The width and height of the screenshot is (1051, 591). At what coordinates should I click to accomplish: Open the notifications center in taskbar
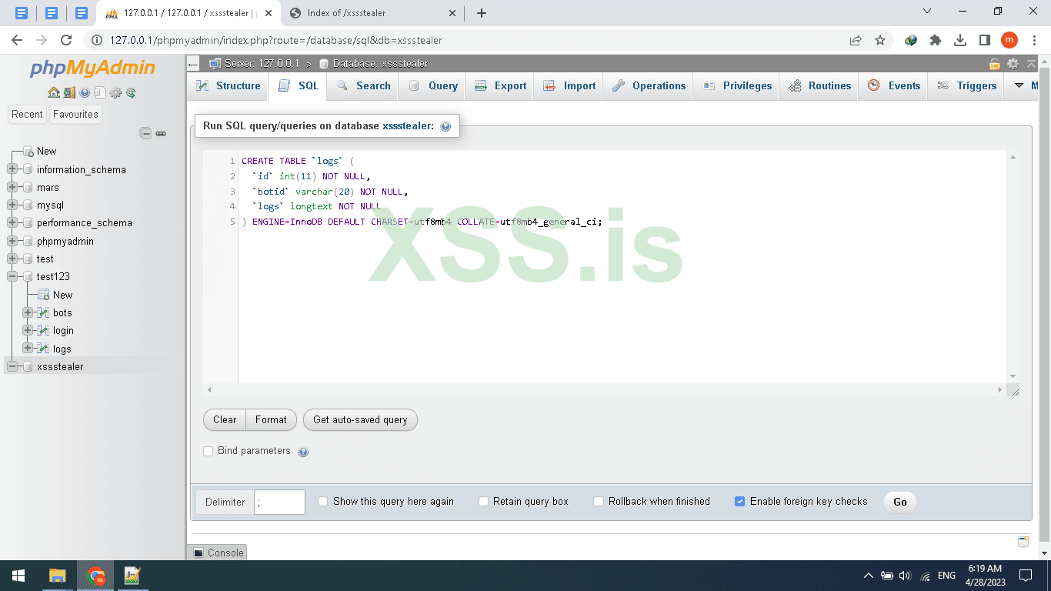(1026, 576)
